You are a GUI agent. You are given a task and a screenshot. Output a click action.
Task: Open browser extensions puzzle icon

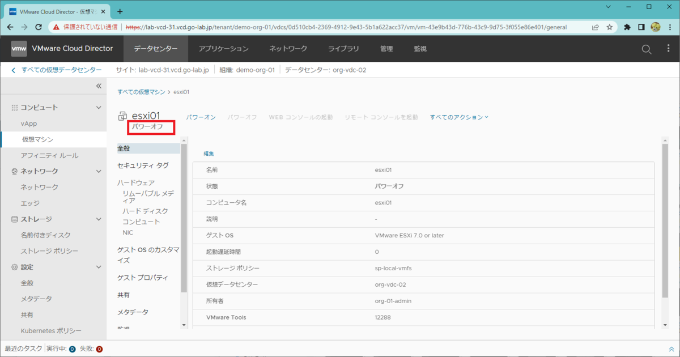pos(627,27)
